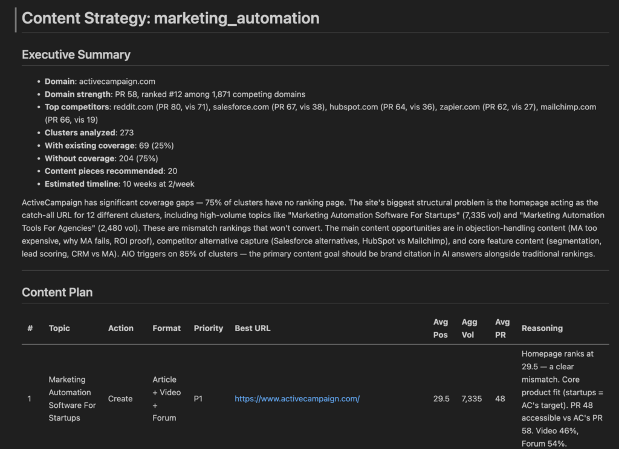Click the Create action cell in row 1

point(120,399)
